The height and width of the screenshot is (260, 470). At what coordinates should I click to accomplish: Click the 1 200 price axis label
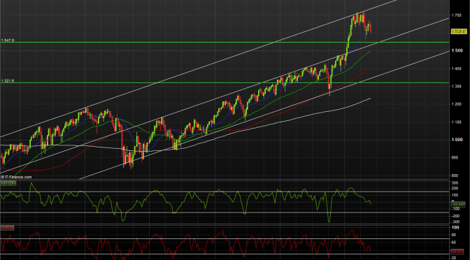[457, 104]
